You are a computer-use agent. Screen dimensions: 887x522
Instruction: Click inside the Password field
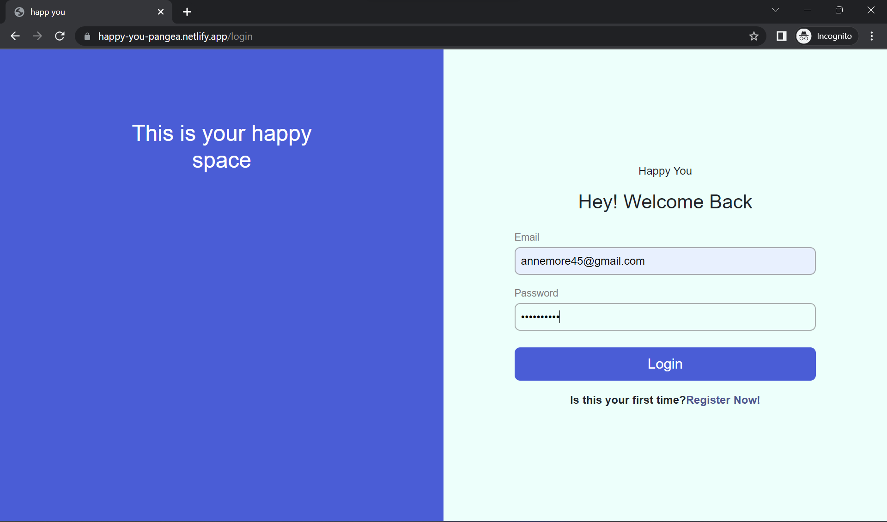pyautogui.click(x=665, y=317)
